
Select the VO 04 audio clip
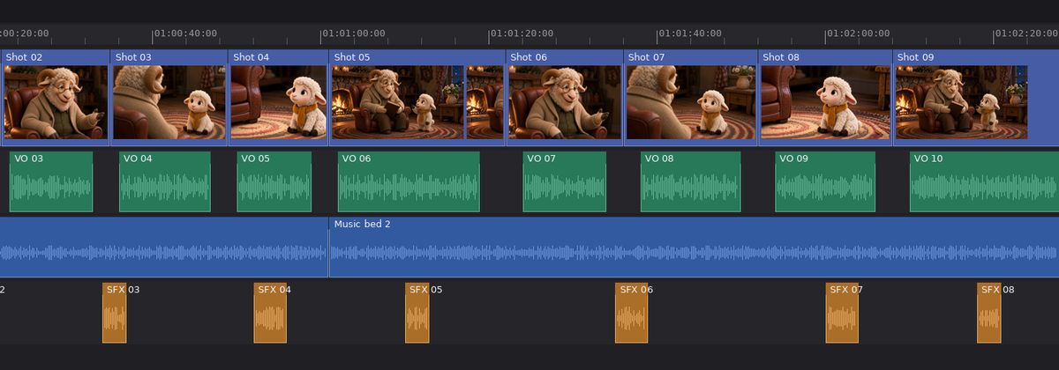click(165, 181)
